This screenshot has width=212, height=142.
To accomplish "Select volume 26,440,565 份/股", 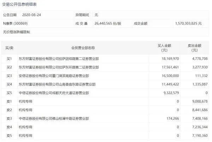I will [x=108, y=23].
